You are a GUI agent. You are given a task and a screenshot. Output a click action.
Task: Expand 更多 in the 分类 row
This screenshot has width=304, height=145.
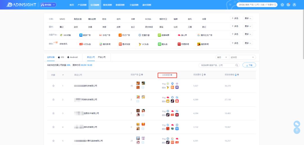[248, 18]
